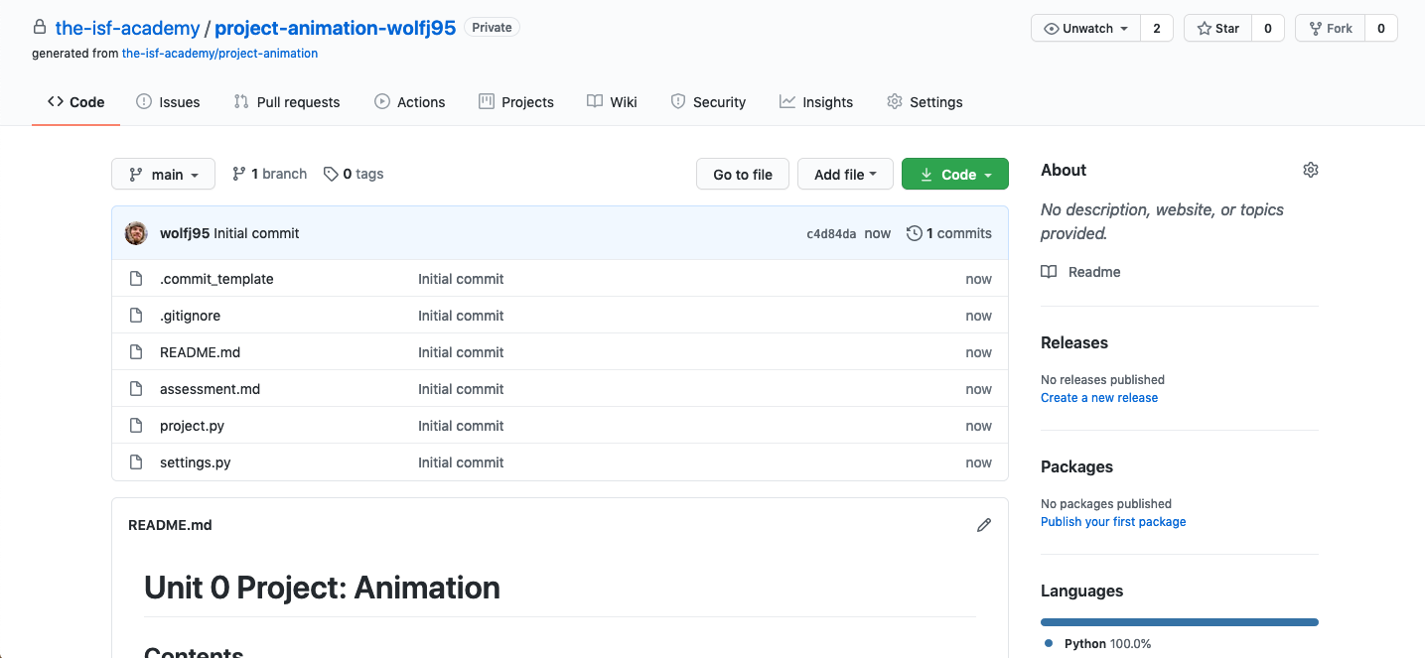Click the file icon beside project.py
The height and width of the screenshot is (658, 1425).
137,426
